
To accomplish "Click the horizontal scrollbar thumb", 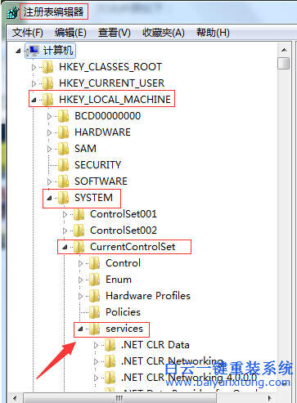I will (x=120, y=398).
